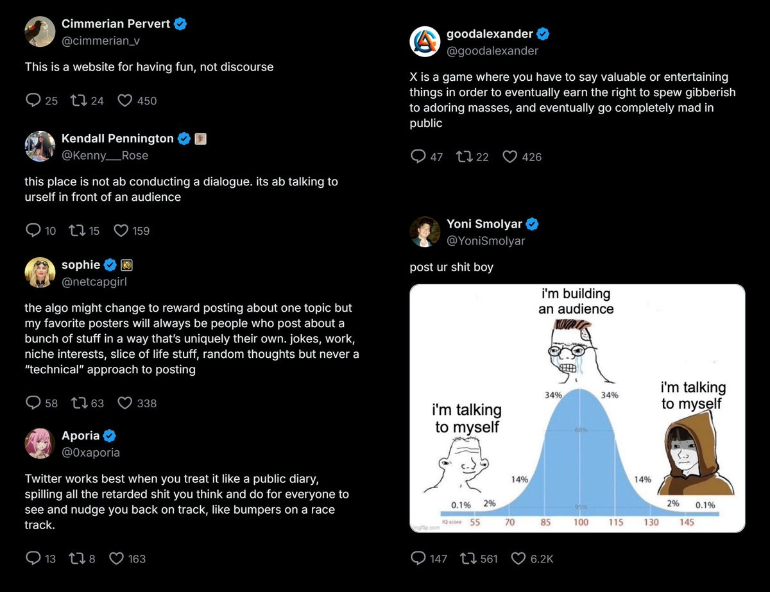Screen dimensions: 770x592
Task: Click the @netcapgirl handle
Action: pos(90,282)
